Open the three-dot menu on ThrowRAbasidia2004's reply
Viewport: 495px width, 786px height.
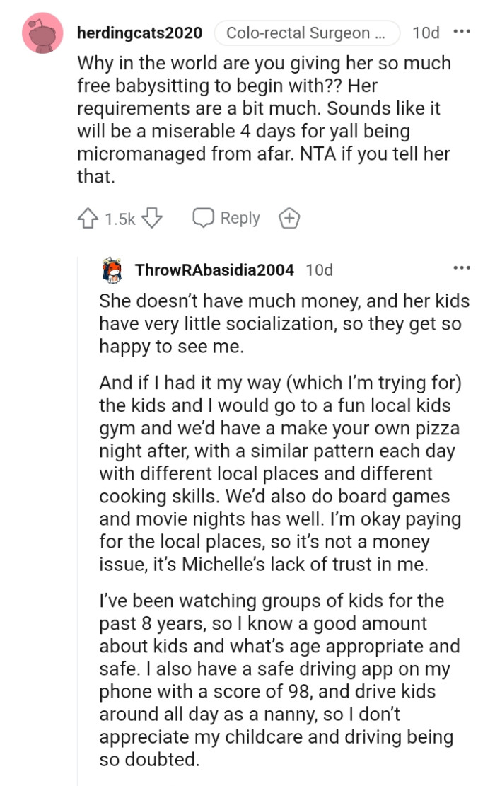[461, 269]
